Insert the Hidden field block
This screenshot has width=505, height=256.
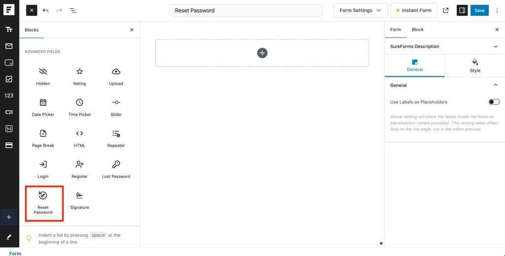click(43, 76)
